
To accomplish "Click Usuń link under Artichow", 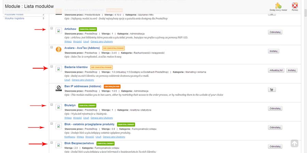I will [86, 42].
